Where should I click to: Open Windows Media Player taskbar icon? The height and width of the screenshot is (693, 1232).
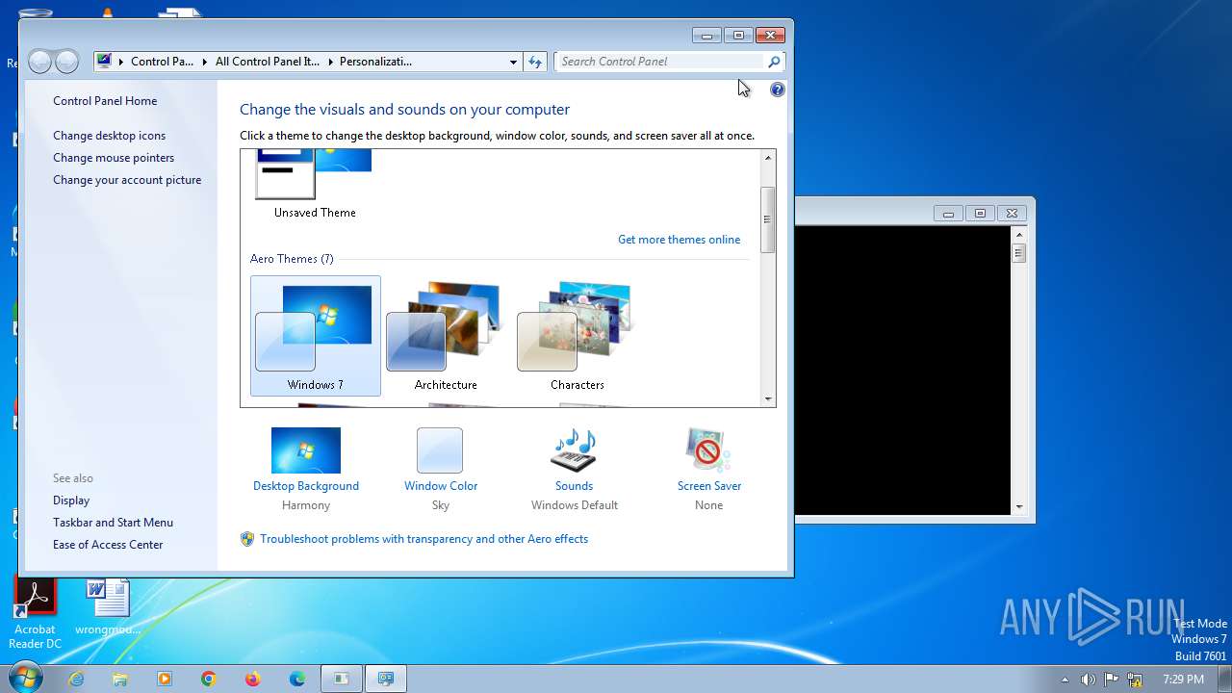(x=165, y=679)
